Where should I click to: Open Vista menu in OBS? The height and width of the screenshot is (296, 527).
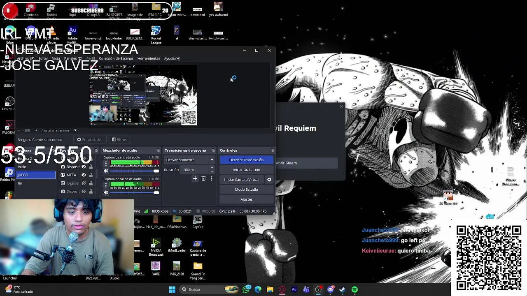[56, 59]
